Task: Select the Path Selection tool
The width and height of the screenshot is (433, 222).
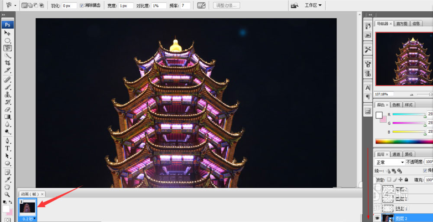Action: pyautogui.click(x=7, y=156)
